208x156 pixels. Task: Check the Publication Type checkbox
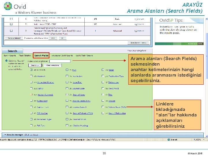pyautogui.click(x=103, y=76)
